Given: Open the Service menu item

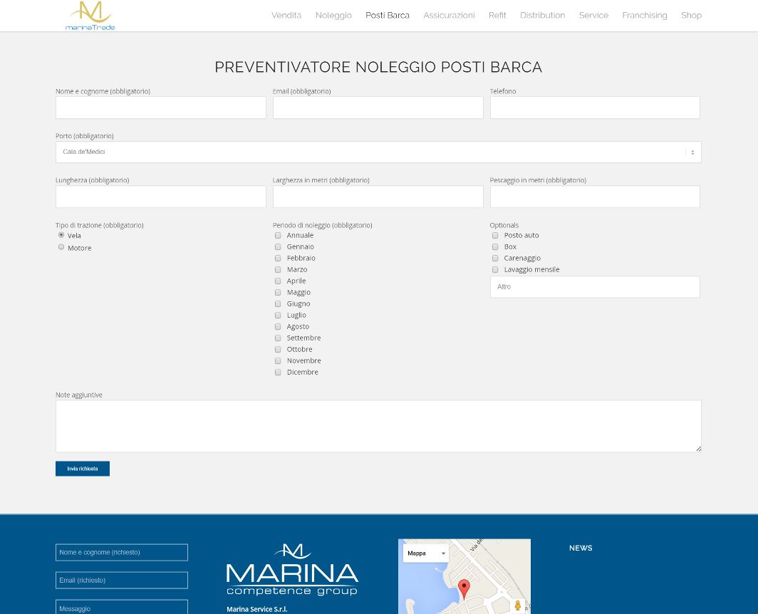Looking at the screenshot, I should point(593,16).
